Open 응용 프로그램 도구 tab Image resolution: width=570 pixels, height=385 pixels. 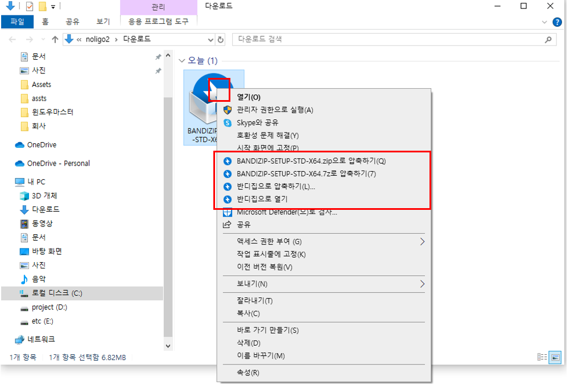(159, 22)
